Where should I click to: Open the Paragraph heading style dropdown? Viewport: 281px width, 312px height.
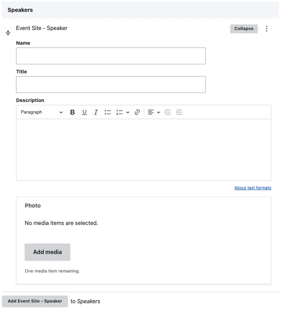tap(41, 112)
